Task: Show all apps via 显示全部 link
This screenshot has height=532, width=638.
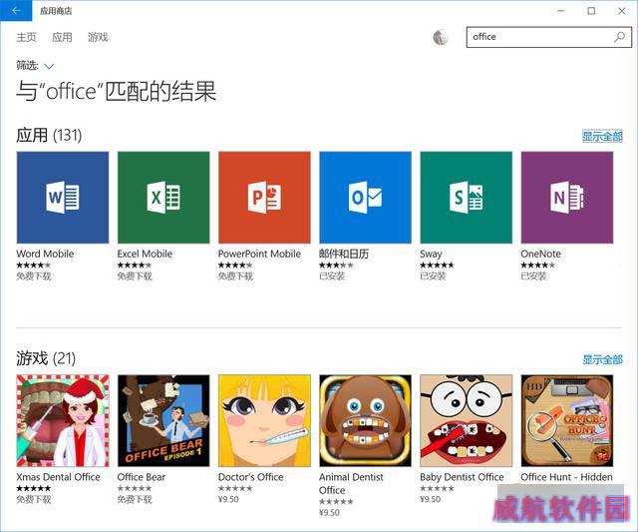Action: click(602, 137)
